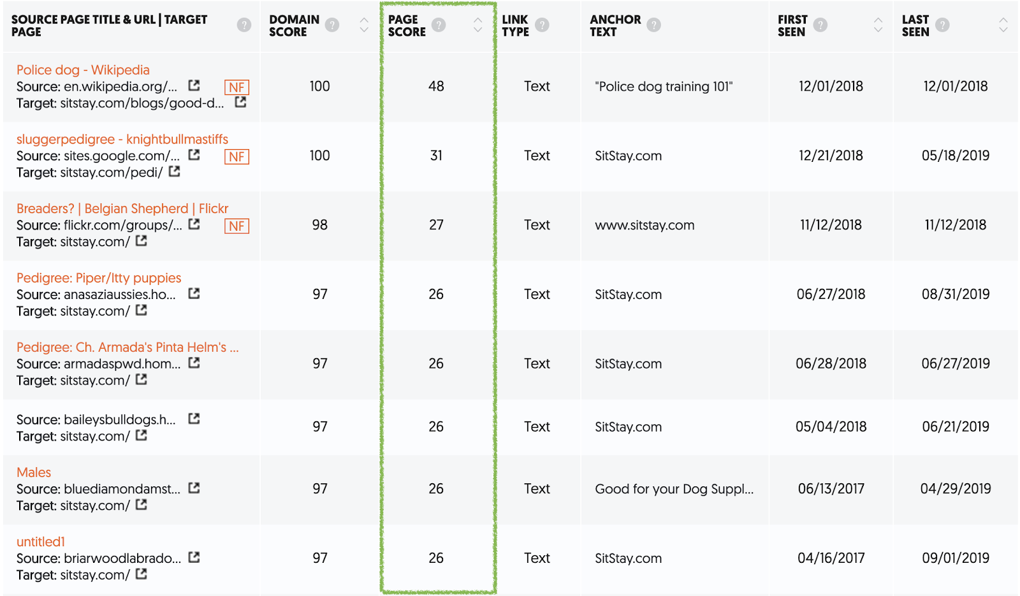This screenshot has height=596, width=1020.
Task: Click help icon for Source Page Title column
Action: coord(244,25)
